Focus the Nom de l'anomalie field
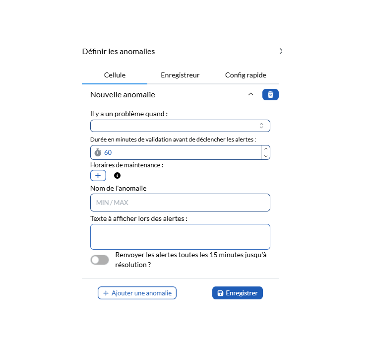This screenshot has height=350, width=370. [x=180, y=203]
